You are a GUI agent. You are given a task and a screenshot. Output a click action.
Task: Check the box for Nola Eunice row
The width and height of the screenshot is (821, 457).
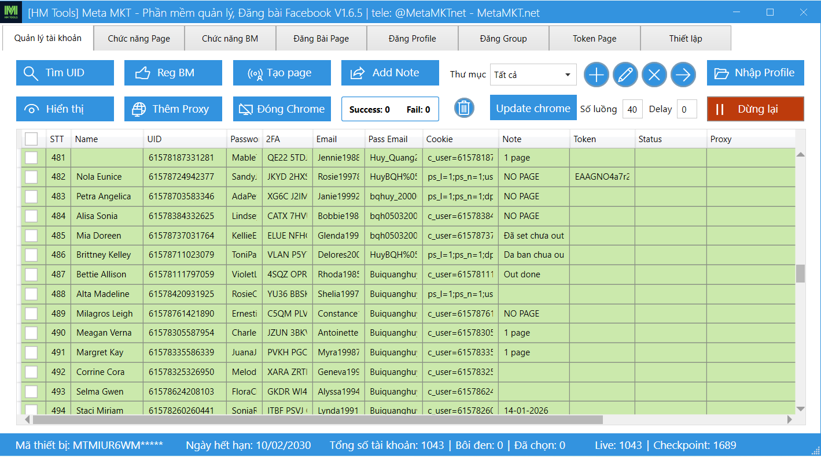tap(31, 177)
